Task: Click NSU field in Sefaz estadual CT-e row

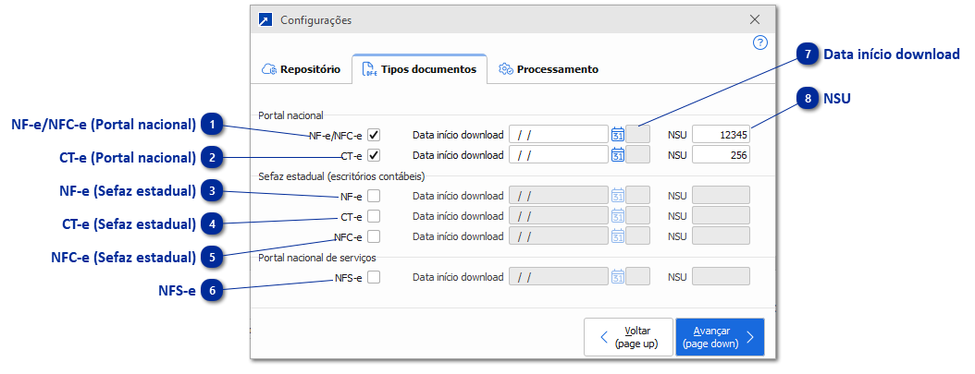Action: [x=721, y=216]
